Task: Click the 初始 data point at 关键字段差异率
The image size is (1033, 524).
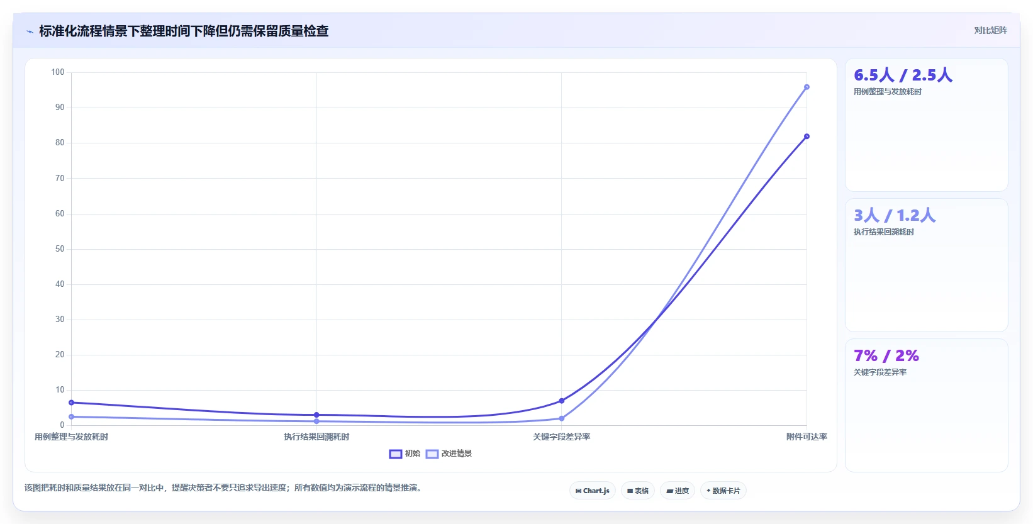Action: (x=562, y=401)
